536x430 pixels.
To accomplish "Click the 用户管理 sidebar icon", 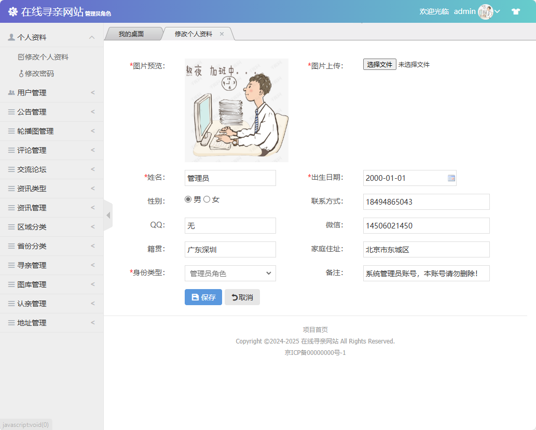I will click(10, 92).
